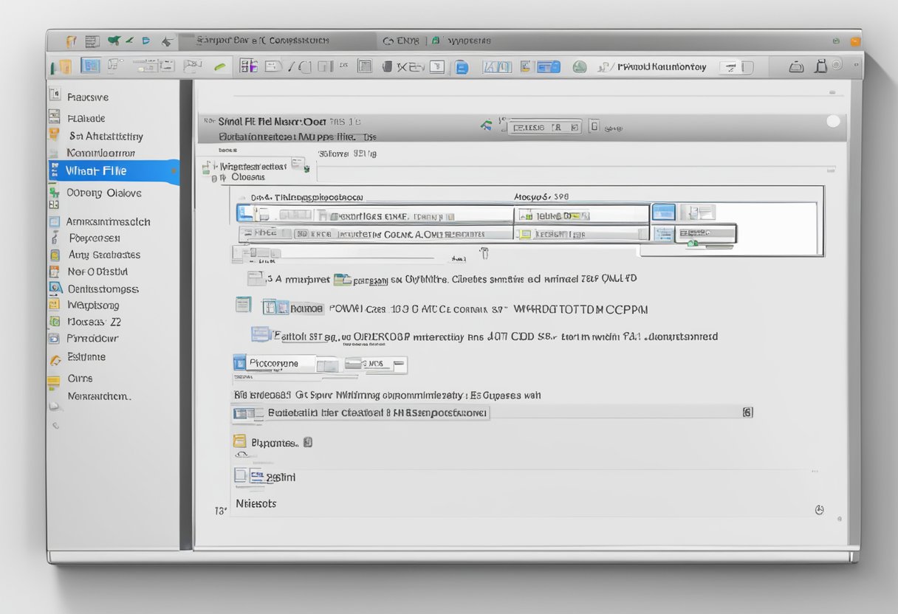Switch to the Vyppesns tab
This screenshot has width=898, height=614.
[469, 41]
